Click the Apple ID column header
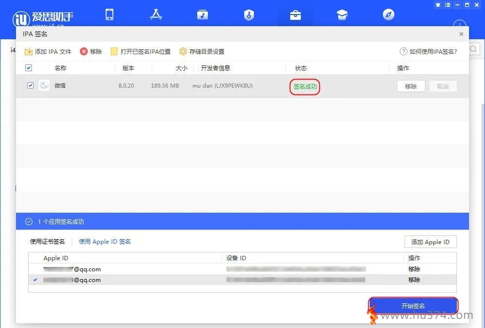This screenshot has width=485, height=328. (56, 258)
